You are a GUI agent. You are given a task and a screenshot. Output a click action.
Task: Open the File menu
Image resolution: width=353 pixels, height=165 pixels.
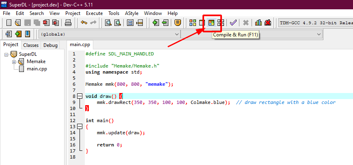pos(6,13)
